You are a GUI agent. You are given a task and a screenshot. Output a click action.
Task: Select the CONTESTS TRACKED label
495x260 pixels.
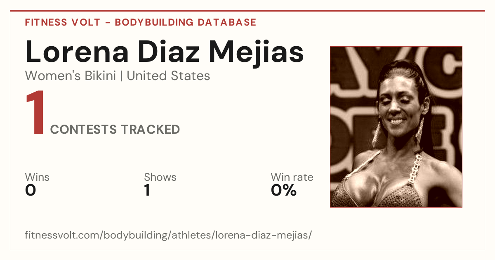[x=115, y=130]
